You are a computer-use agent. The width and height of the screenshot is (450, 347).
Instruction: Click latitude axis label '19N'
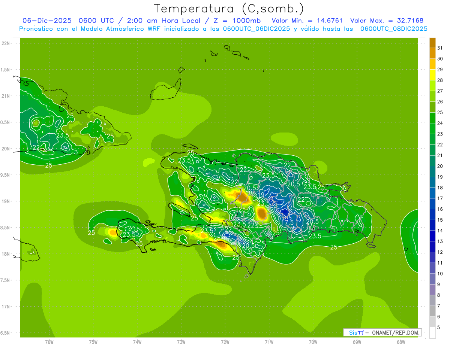coord(6,201)
